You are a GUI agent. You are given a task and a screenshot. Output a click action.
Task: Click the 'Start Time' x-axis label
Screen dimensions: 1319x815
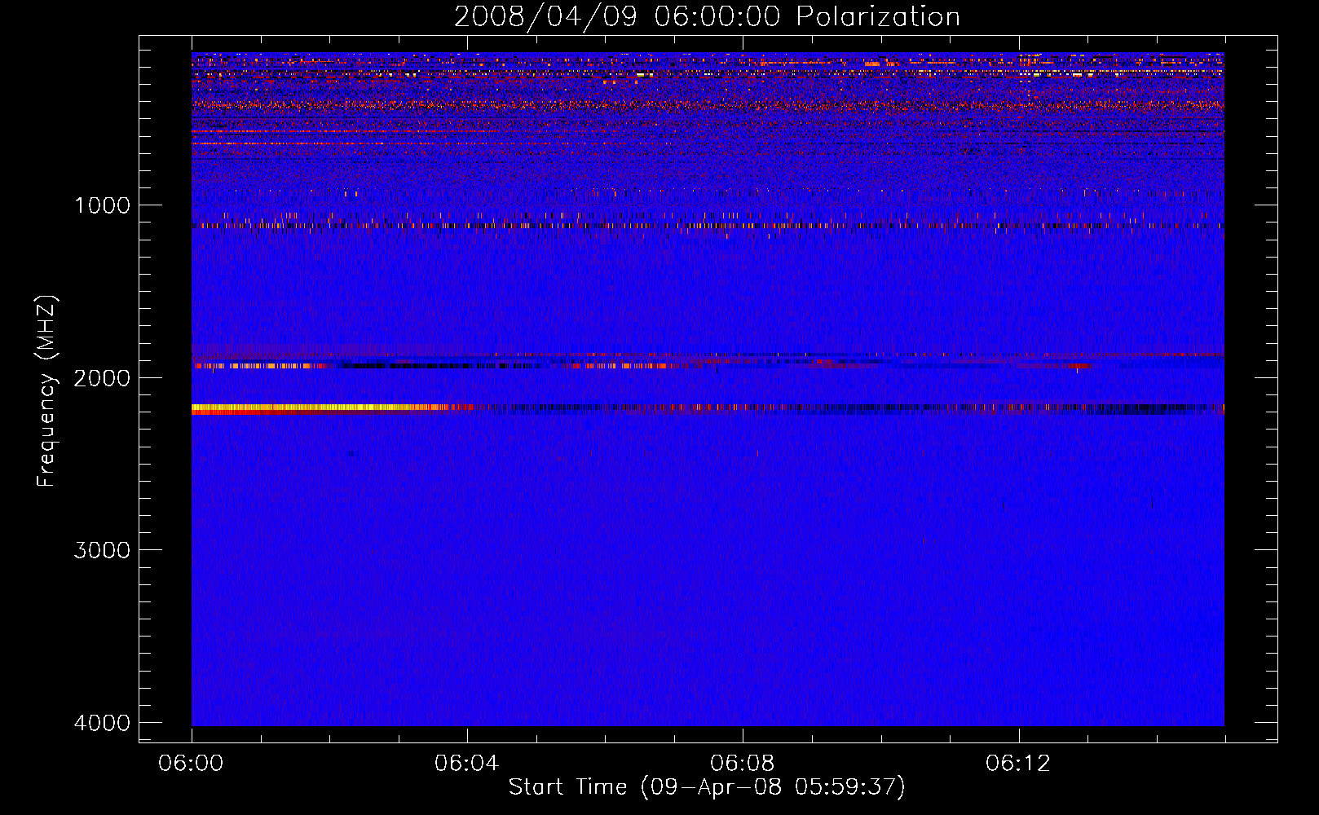[707, 787]
